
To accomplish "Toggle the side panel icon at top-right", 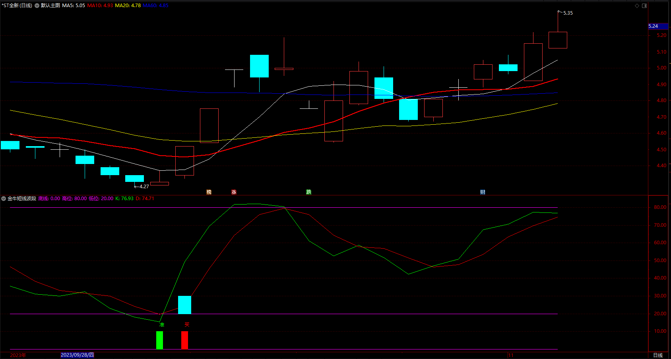I will click(644, 6).
